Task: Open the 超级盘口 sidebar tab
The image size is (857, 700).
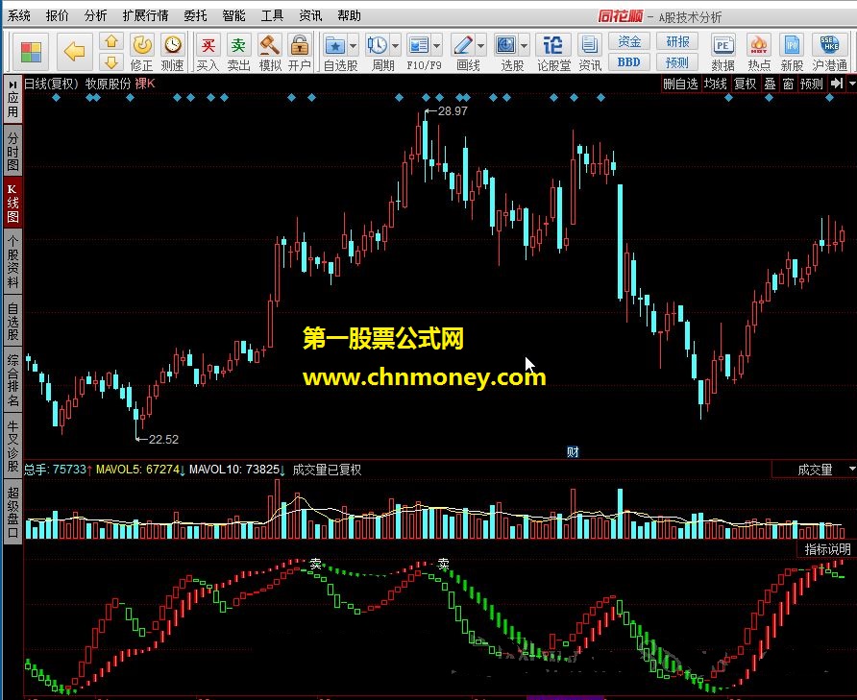Action: [13, 512]
